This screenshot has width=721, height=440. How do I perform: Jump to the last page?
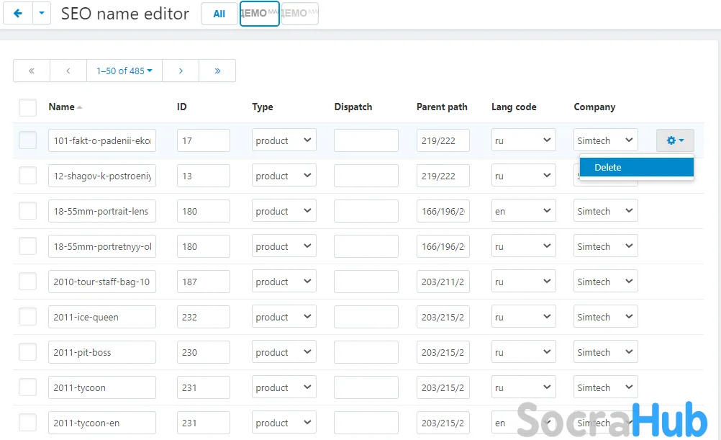[x=217, y=71]
